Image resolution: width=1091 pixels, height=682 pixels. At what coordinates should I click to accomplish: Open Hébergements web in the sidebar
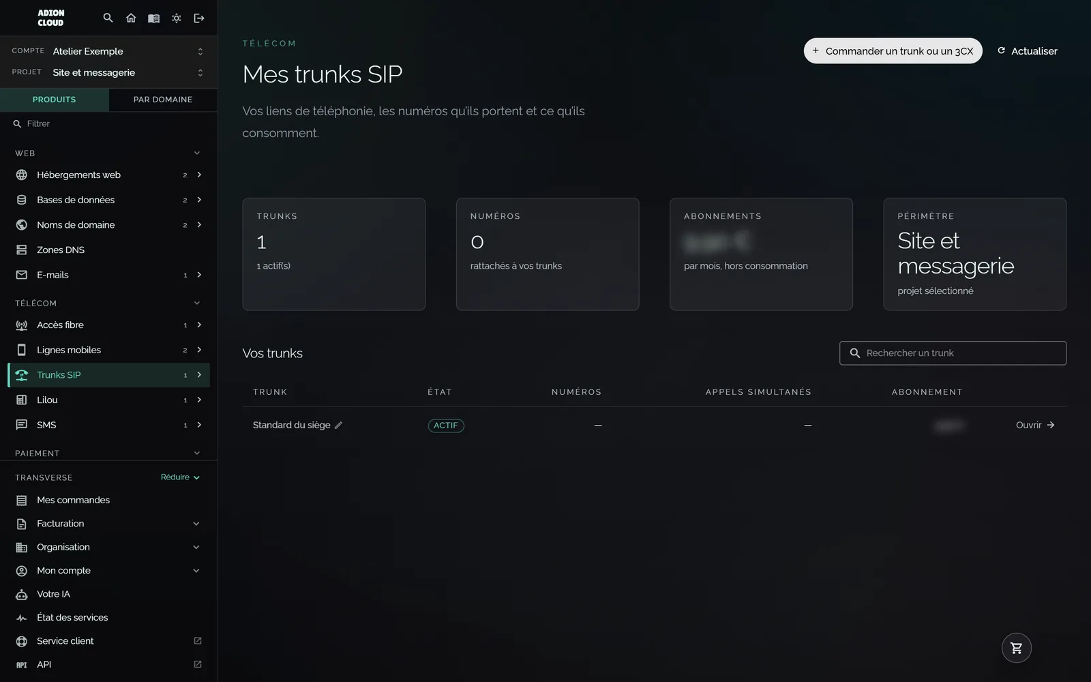click(x=108, y=175)
